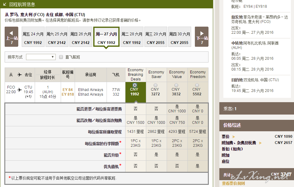
Task: Click the CNY 2657 taxes amount
Action: click(x=283, y=143)
